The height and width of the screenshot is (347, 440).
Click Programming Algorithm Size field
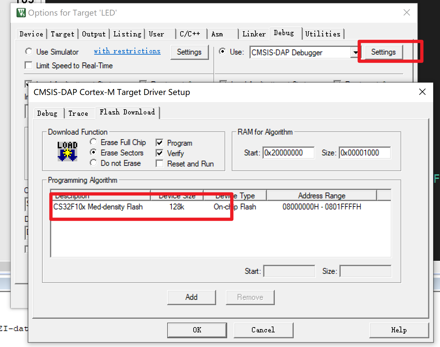click(x=366, y=271)
